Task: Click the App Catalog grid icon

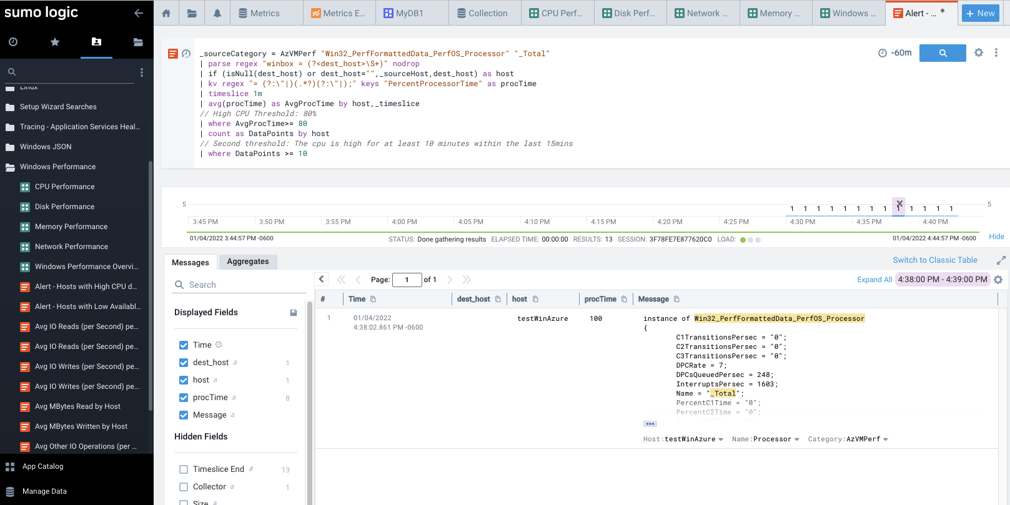Action: pos(10,467)
